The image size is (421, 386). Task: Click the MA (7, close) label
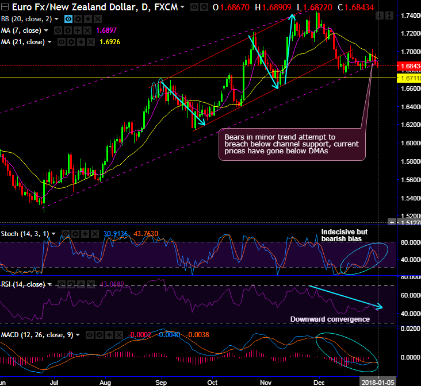tap(21, 30)
